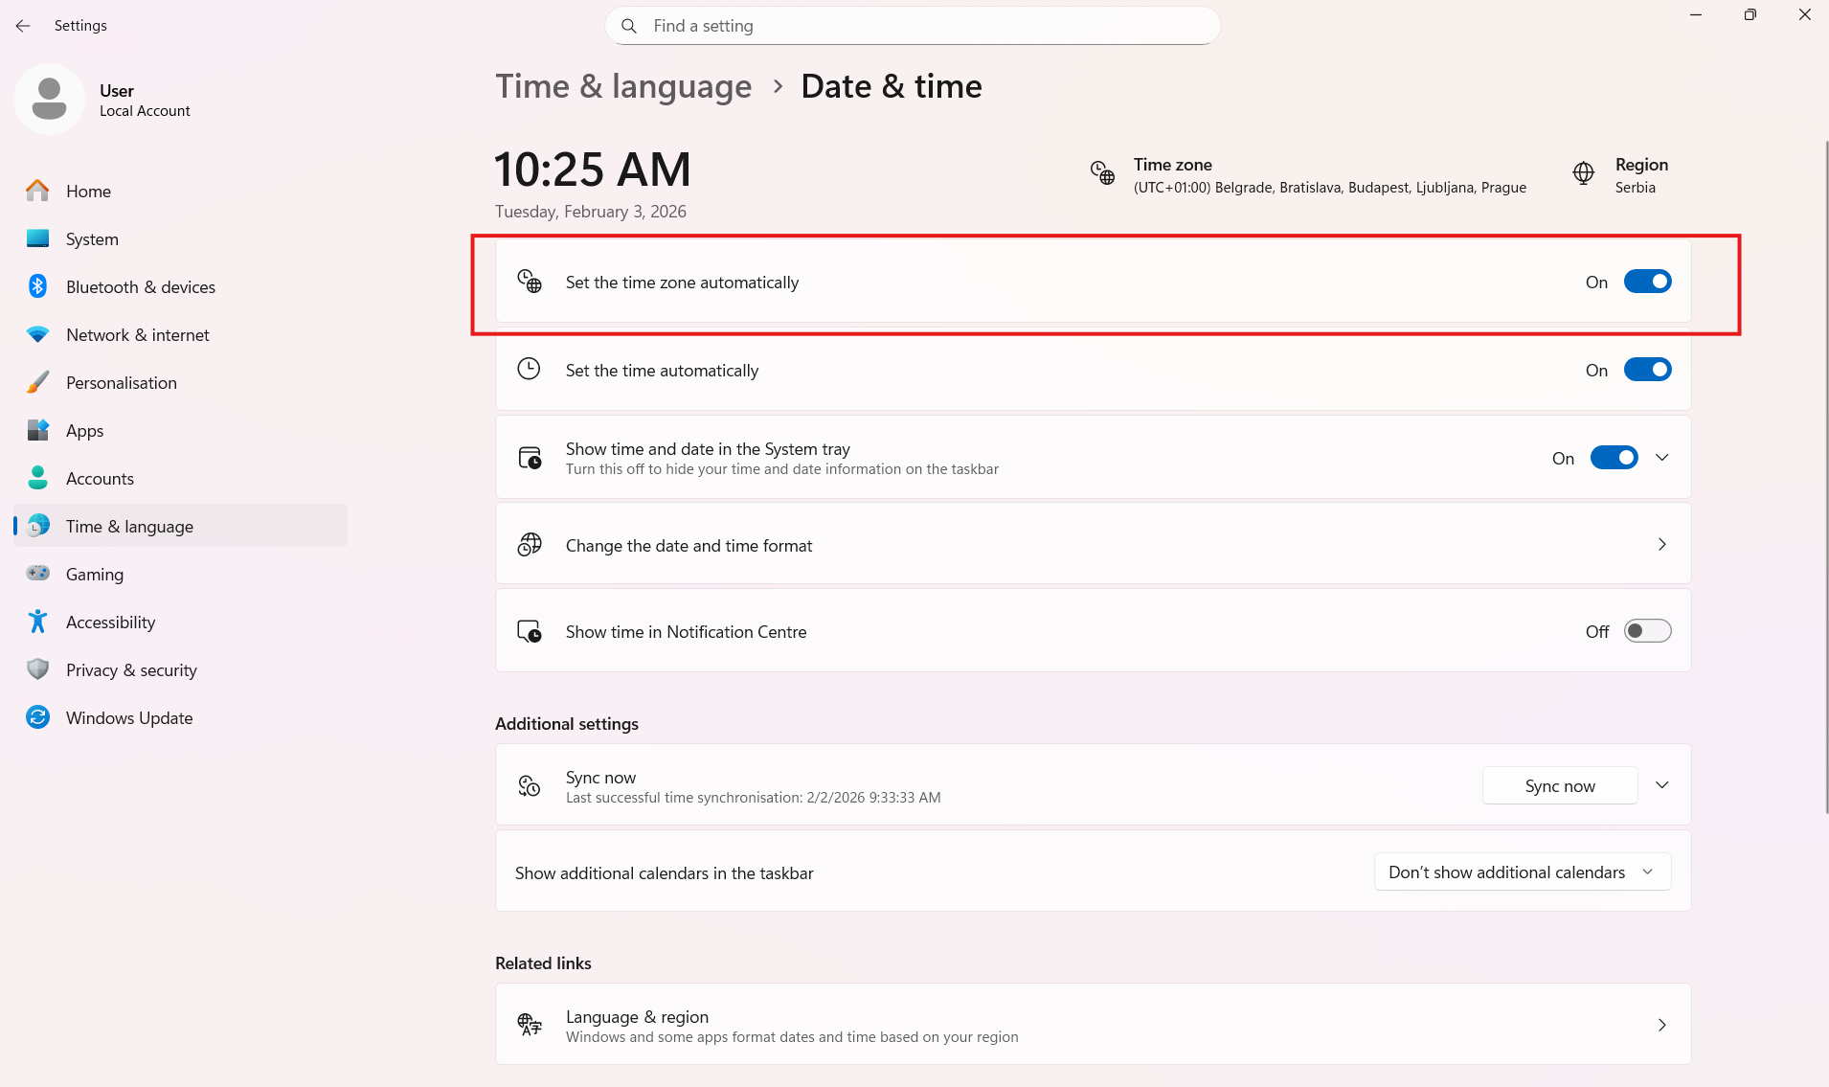The height and width of the screenshot is (1087, 1829).
Task: Click the Find a setting search box
Action: [x=912, y=26]
